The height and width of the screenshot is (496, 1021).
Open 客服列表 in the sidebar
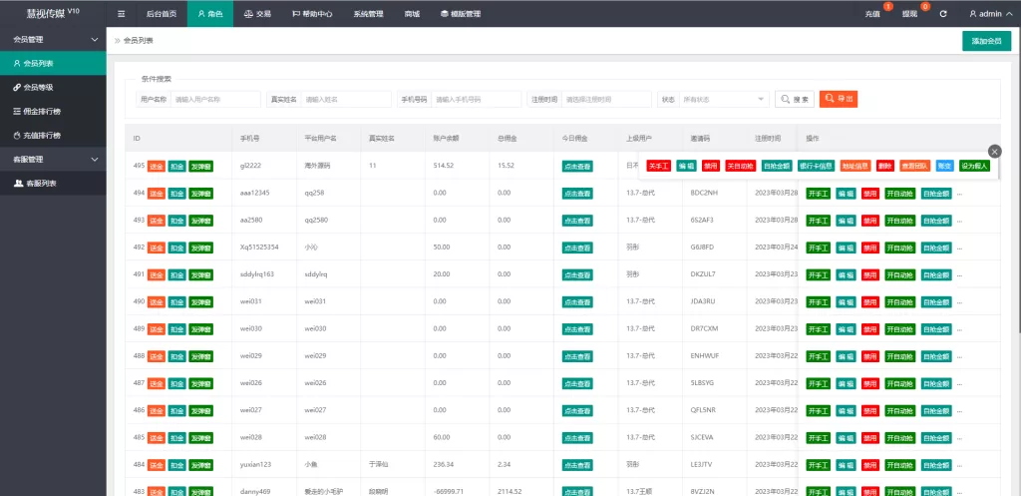coord(41,184)
